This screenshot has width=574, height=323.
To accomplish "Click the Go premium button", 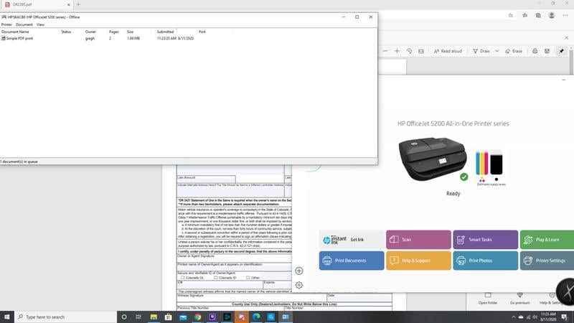I will (519, 299).
